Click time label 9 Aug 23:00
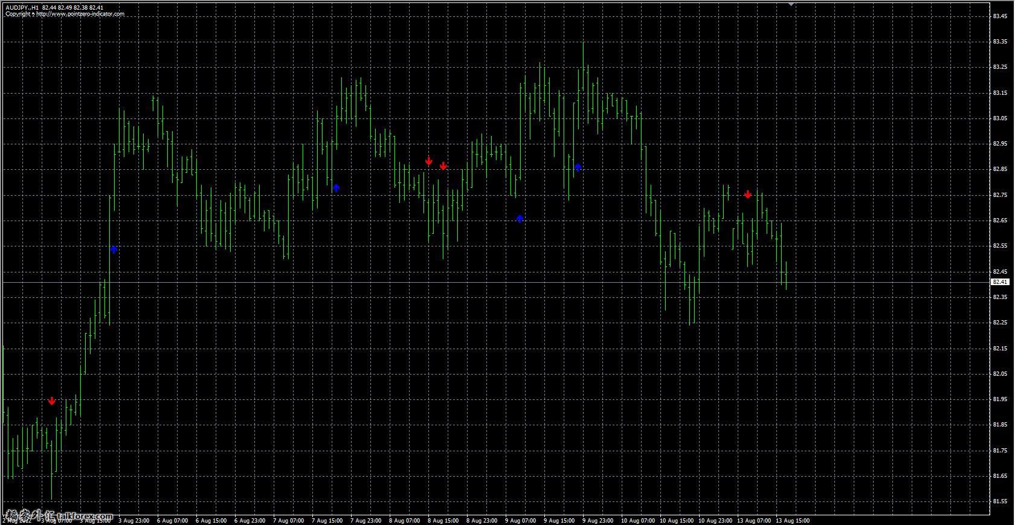The height and width of the screenshot is (525, 1015). click(x=598, y=520)
